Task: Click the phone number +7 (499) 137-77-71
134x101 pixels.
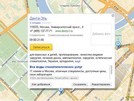Action: tap(41, 31)
